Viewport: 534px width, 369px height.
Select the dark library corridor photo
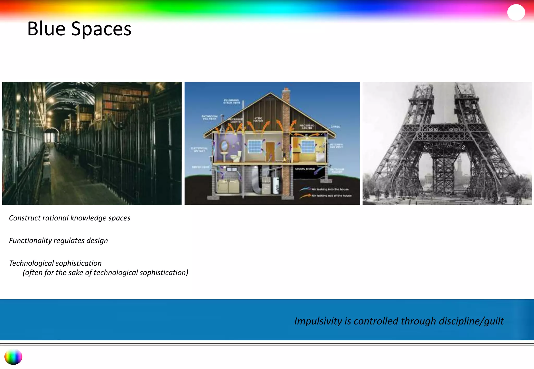[92, 143]
